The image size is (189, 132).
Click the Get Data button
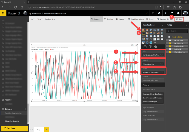(x=15, y=128)
